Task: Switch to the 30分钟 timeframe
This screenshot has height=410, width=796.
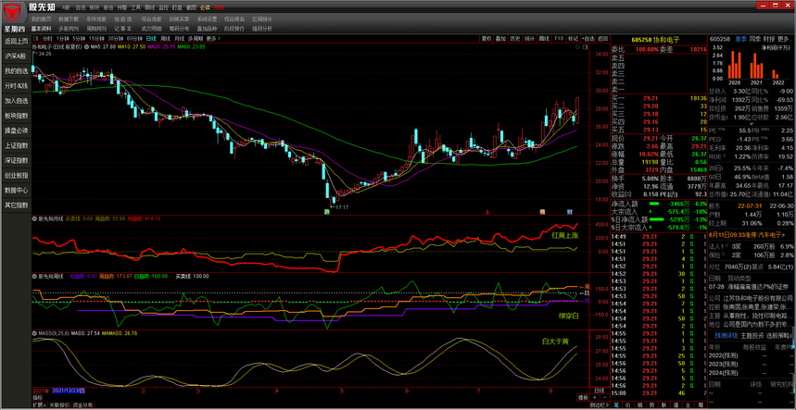Action: [x=116, y=39]
